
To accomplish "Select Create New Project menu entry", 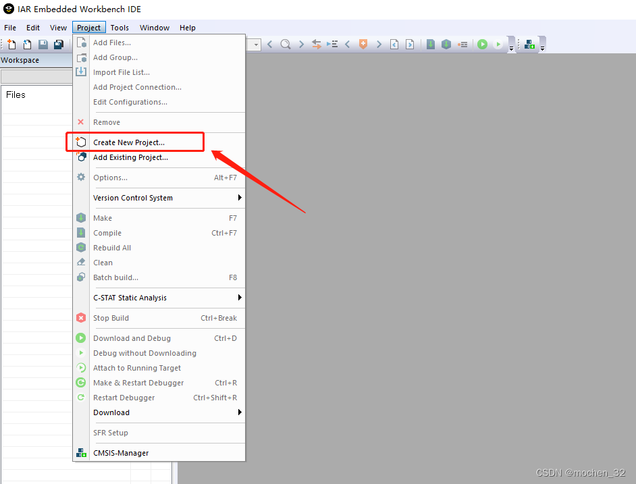I will point(159,142).
